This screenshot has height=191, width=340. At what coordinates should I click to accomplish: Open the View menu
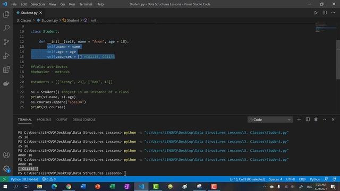pos(53,4)
